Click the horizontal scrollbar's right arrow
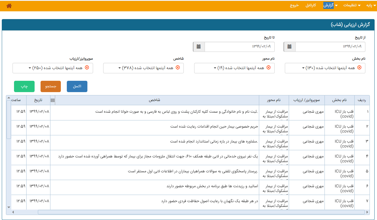 tap(367, 212)
